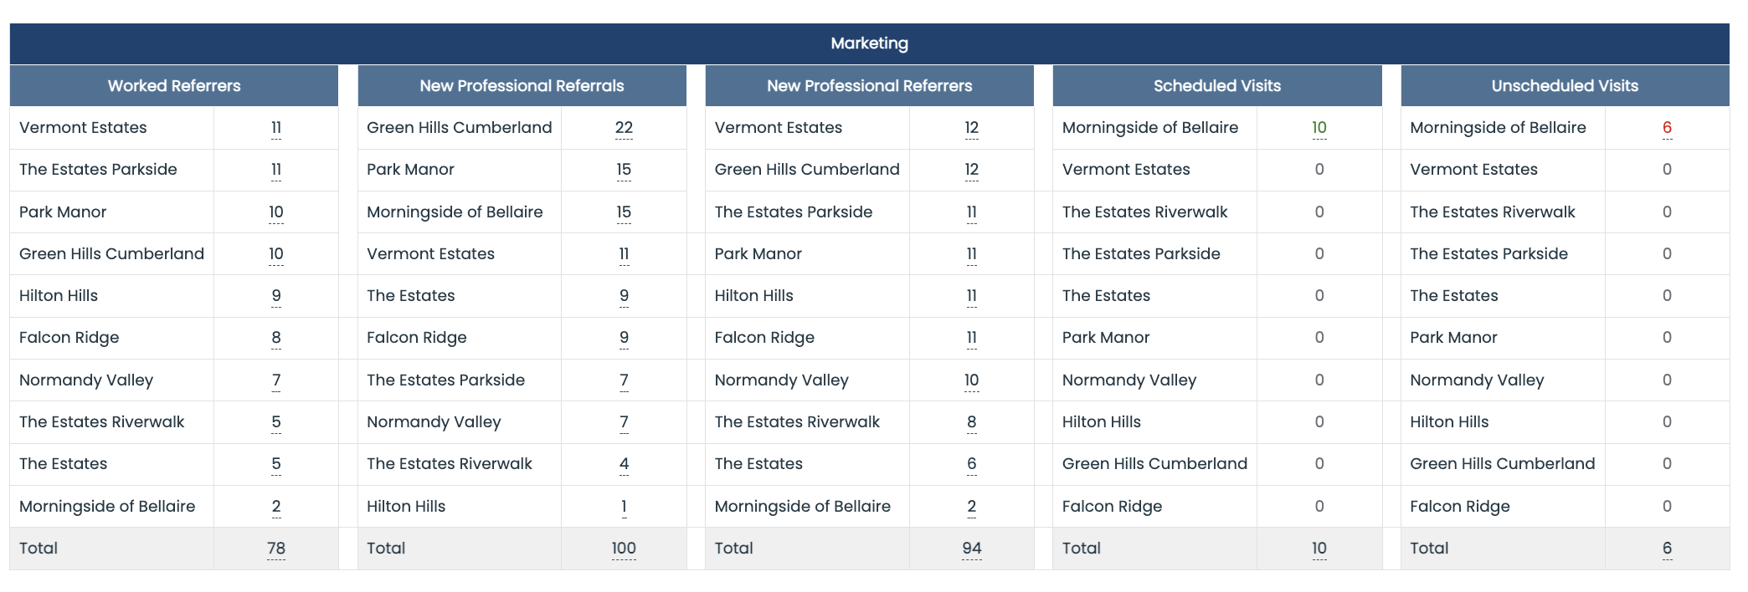Open Vermont Estates worked referrers count 11
Screen dimensions: 1748x592
coord(276,128)
